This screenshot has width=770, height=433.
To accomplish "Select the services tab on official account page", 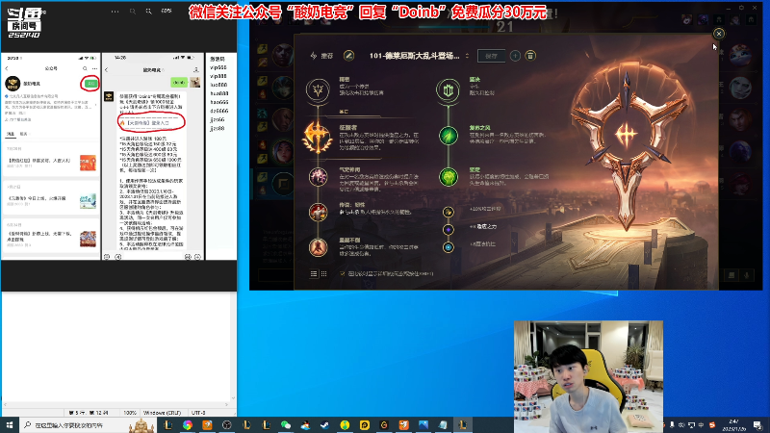I will tap(23, 134).
